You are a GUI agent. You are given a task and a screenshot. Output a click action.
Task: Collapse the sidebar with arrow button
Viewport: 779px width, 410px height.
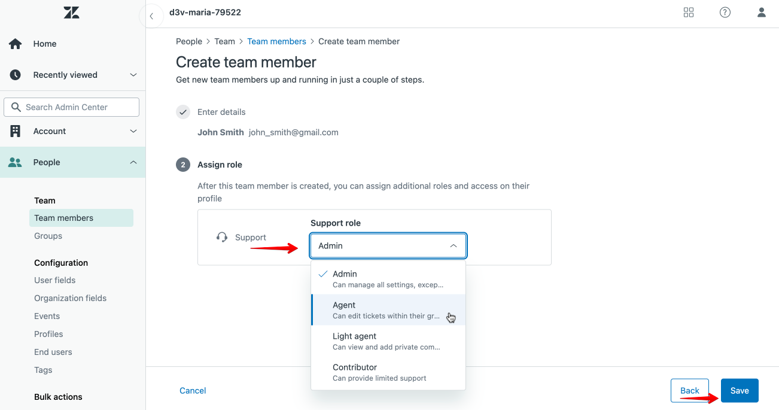tap(151, 16)
